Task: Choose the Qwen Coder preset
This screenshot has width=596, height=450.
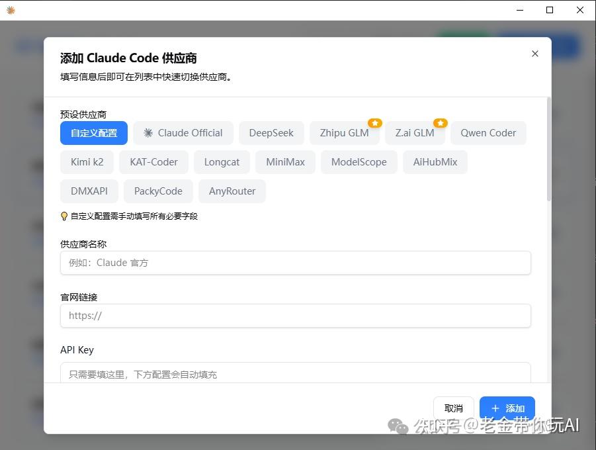Action: (488, 132)
